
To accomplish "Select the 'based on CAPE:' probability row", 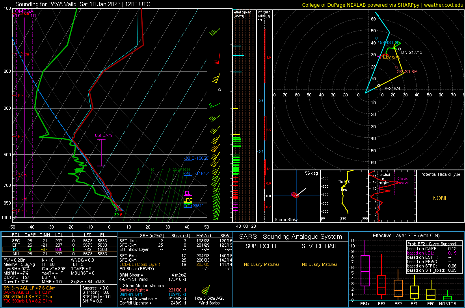I will point(432,249).
